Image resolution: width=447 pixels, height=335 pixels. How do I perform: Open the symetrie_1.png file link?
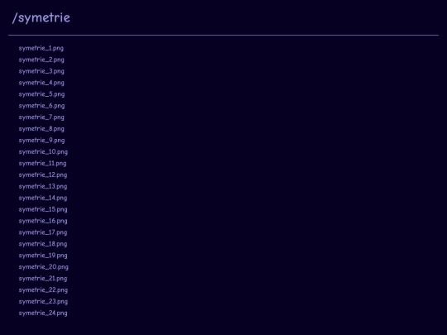click(41, 48)
